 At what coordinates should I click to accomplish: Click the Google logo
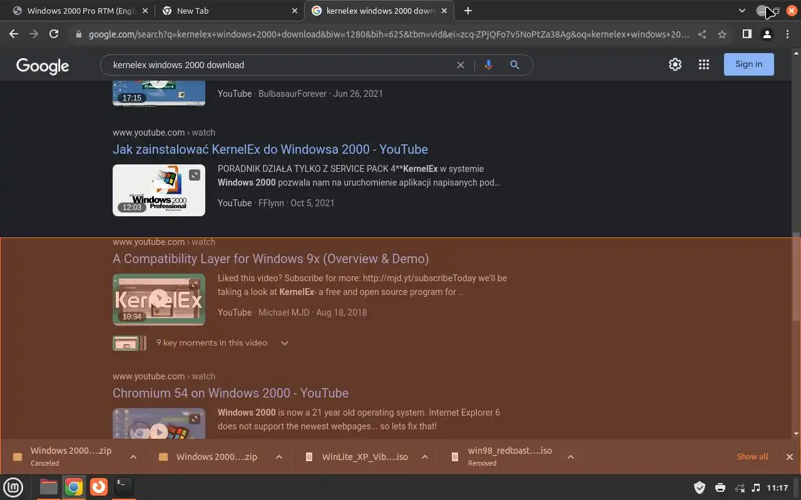(x=43, y=66)
